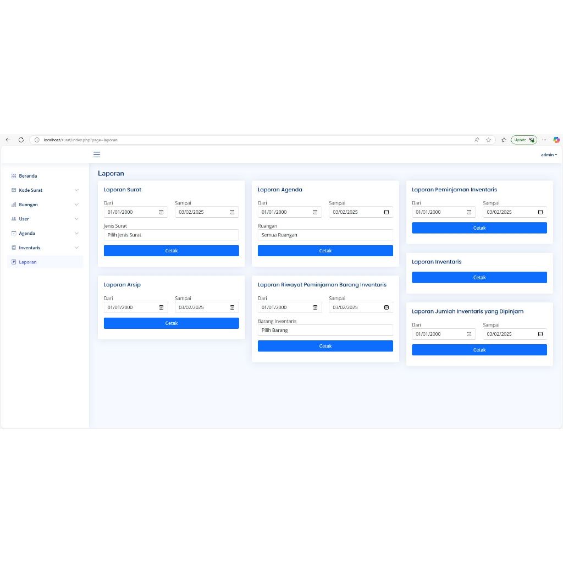This screenshot has width=563, height=563.
Task: Click Sampai date field in Riwayat Peminjaman card
Action: 361,307
